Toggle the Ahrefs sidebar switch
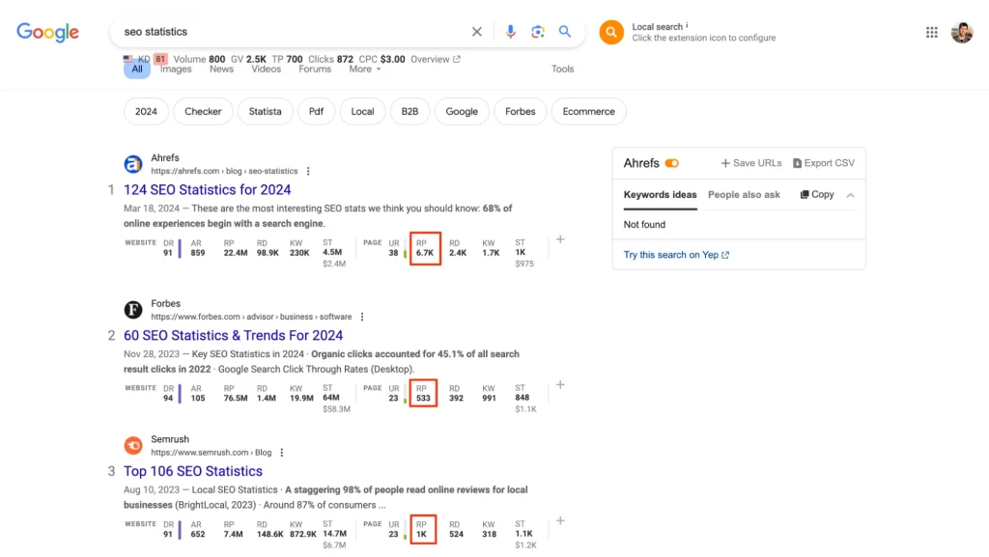 (672, 163)
